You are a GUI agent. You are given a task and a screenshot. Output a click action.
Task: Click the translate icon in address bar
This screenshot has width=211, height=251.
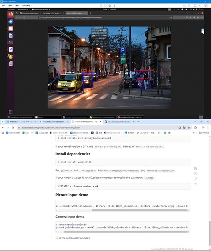pos(184,128)
